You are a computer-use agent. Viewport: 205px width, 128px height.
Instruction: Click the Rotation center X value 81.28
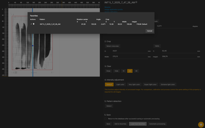pos(83,24)
